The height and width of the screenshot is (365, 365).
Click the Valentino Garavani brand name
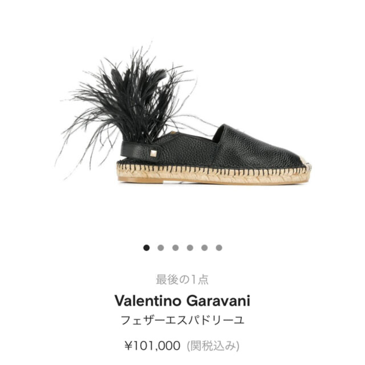(182, 300)
